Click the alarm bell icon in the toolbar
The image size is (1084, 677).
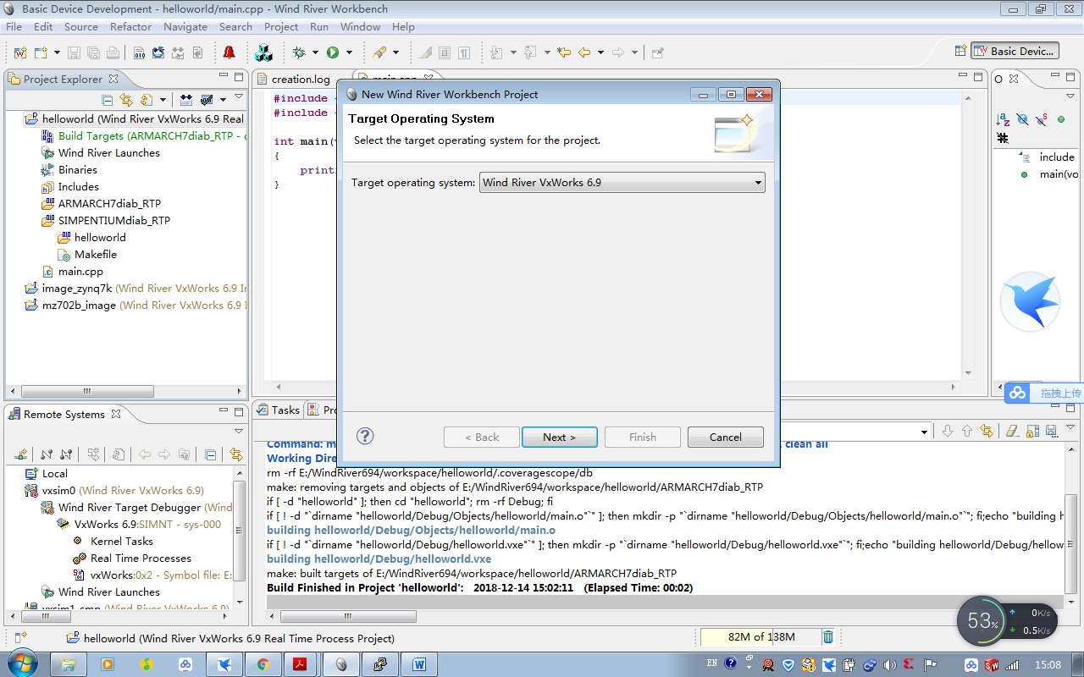229,52
